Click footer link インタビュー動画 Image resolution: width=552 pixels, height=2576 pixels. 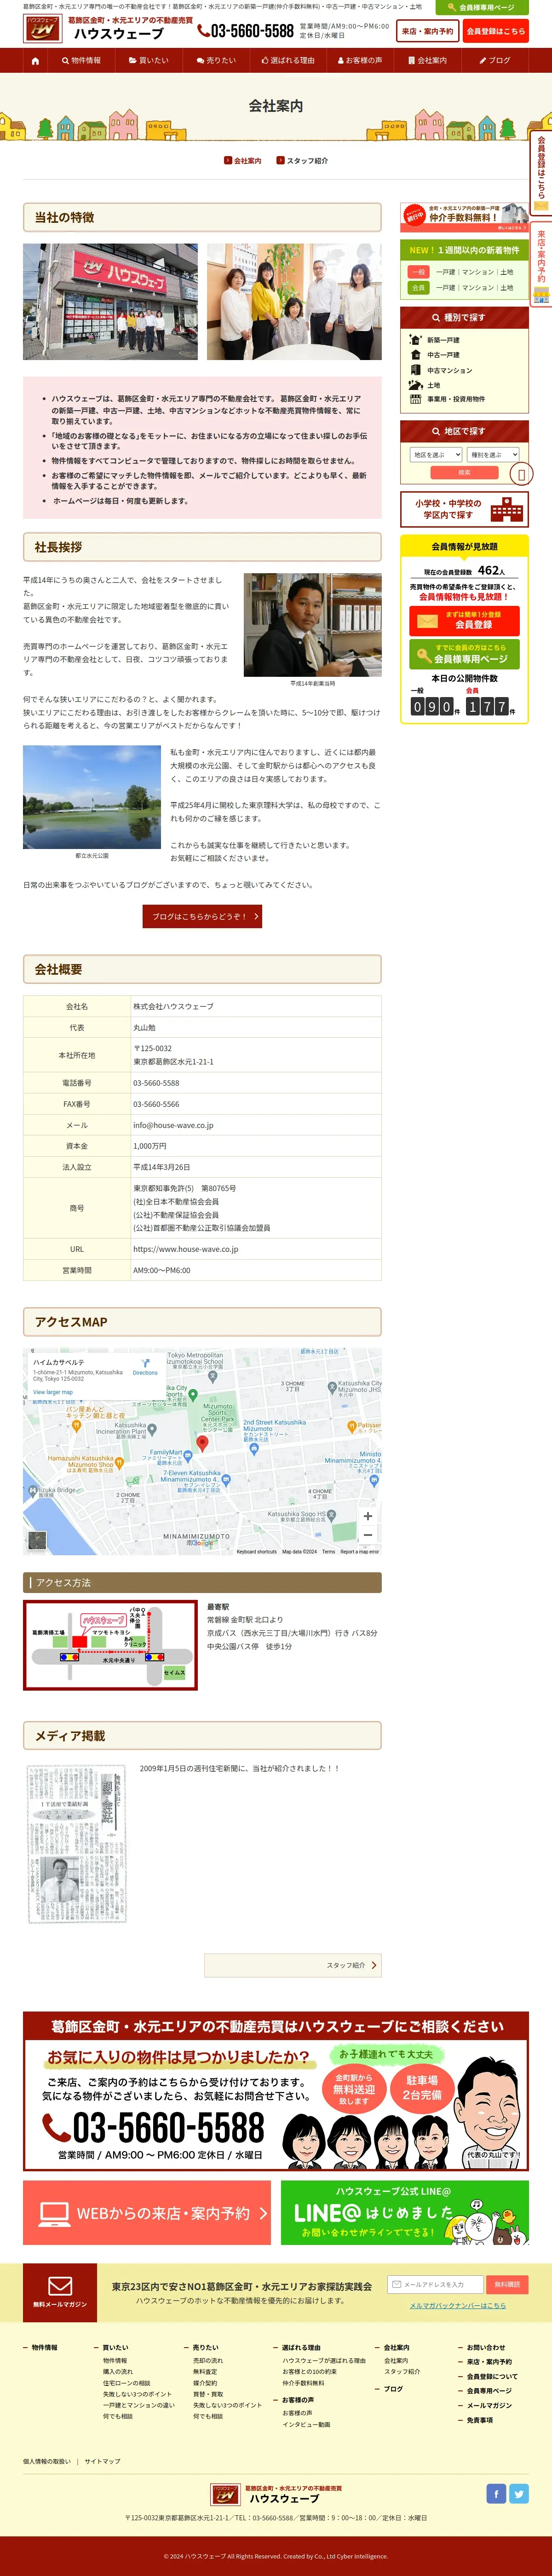[306, 2425]
